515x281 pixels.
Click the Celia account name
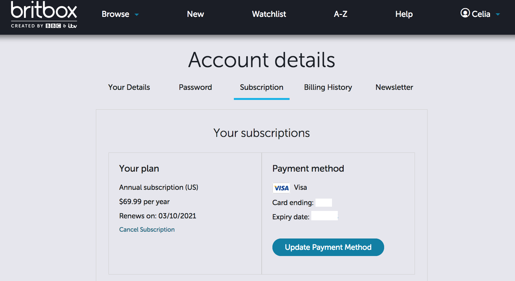point(481,14)
